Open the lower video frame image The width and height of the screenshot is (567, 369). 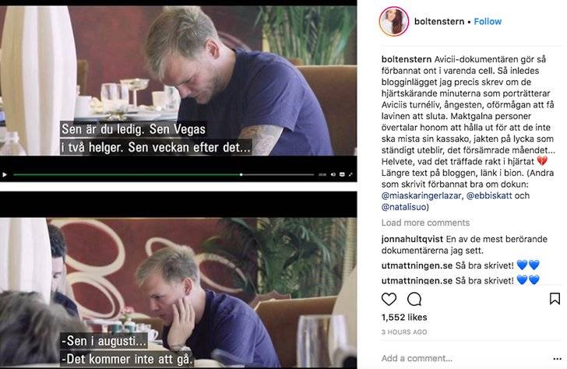coord(178,293)
